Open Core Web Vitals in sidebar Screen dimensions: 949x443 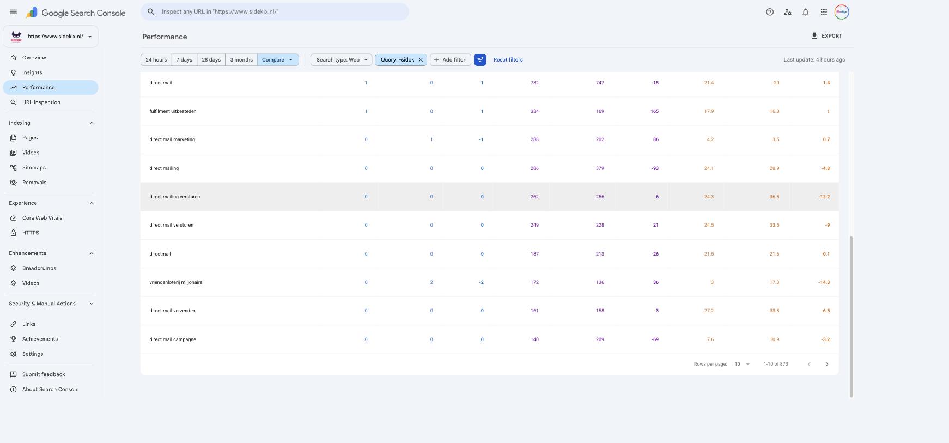point(42,218)
